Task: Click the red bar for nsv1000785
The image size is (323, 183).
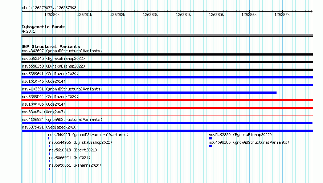Action: pos(167,108)
